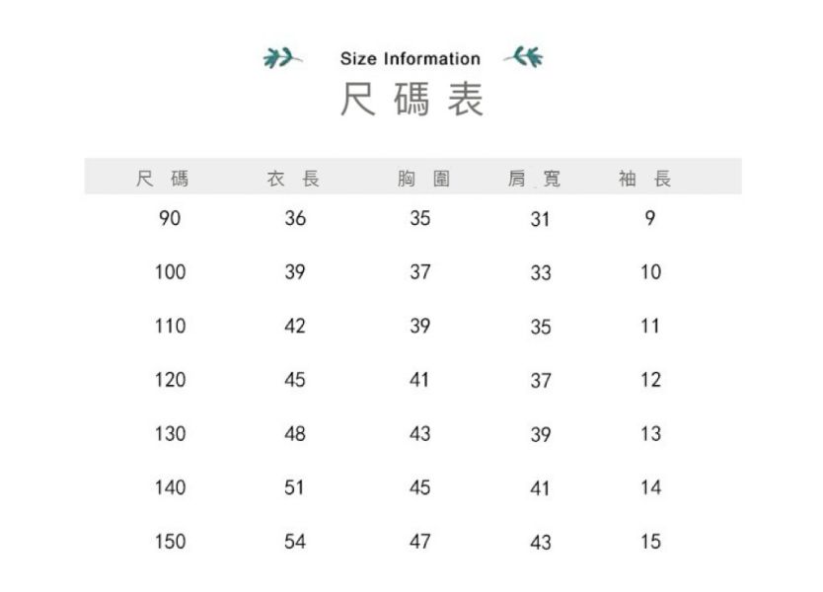Screen dimensions: 823x592
Task: Select size 120 row label
Action: point(170,380)
